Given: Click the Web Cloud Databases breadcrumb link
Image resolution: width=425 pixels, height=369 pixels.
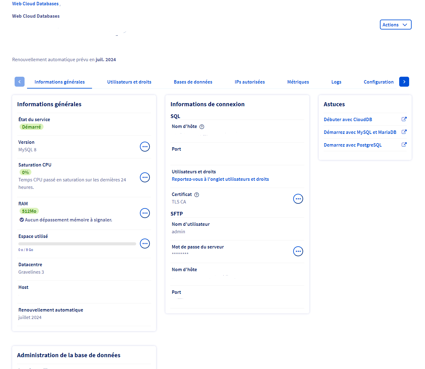Looking at the screenshot, I should click(x=35, y=4).
